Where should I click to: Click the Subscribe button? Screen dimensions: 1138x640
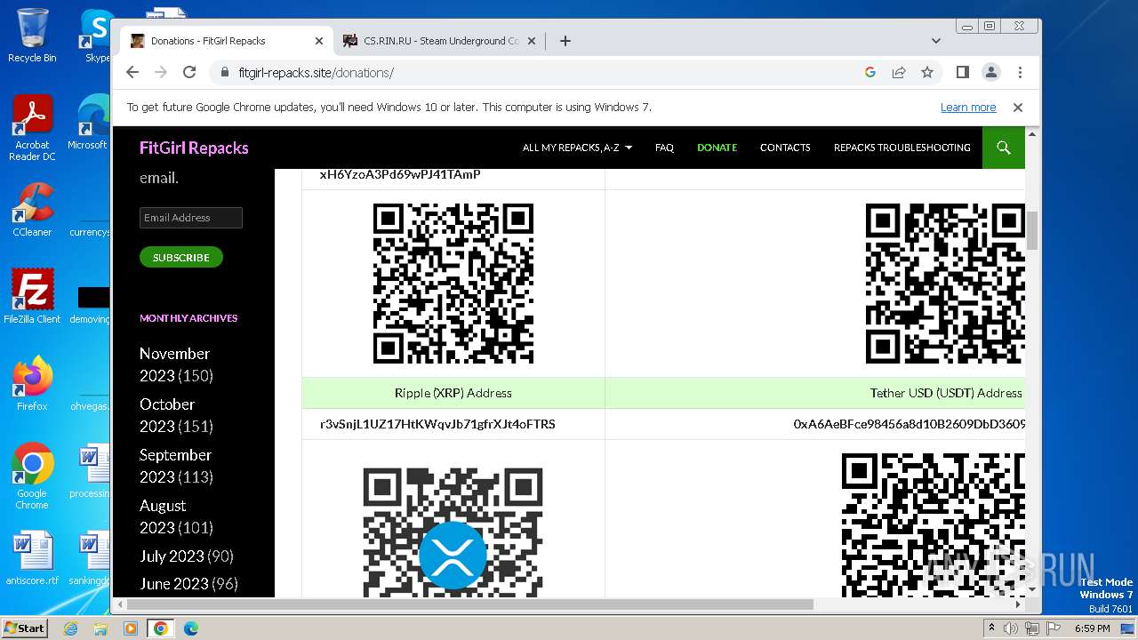pos(181,257)
